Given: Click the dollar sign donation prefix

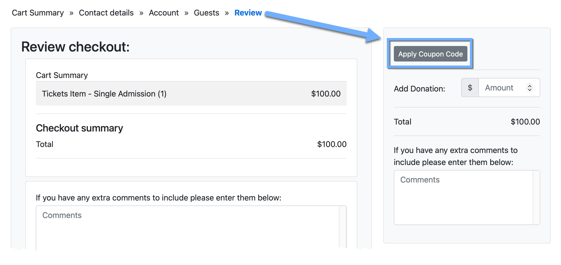Looking at the screenshot, I should tap(470, 88).
